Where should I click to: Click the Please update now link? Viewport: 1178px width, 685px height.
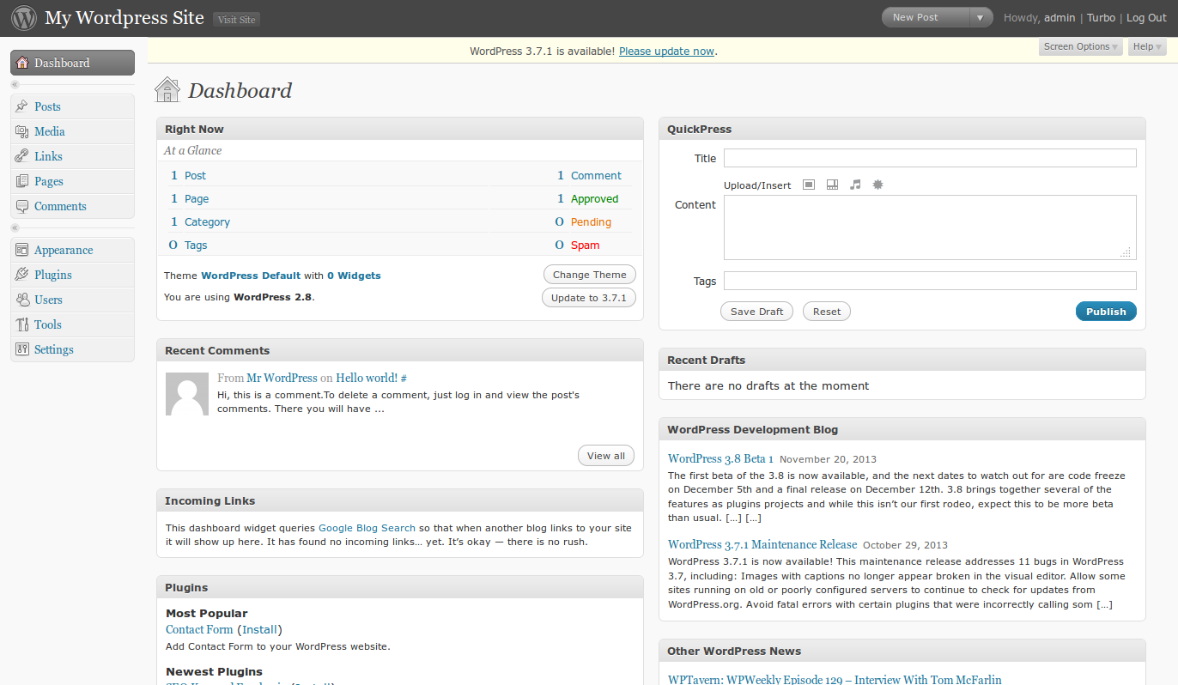[x=666, y=51]
